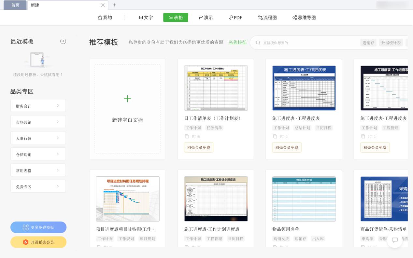Click the 申购单 tag

(367, 238)
